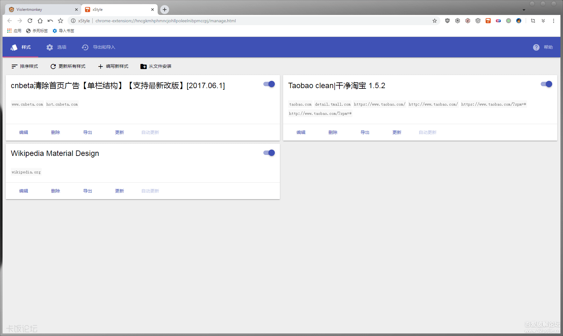This screenshot has width=563, height=336.
Task: Open the hexagon 'n' extension icon
Action: coord(458,21)
